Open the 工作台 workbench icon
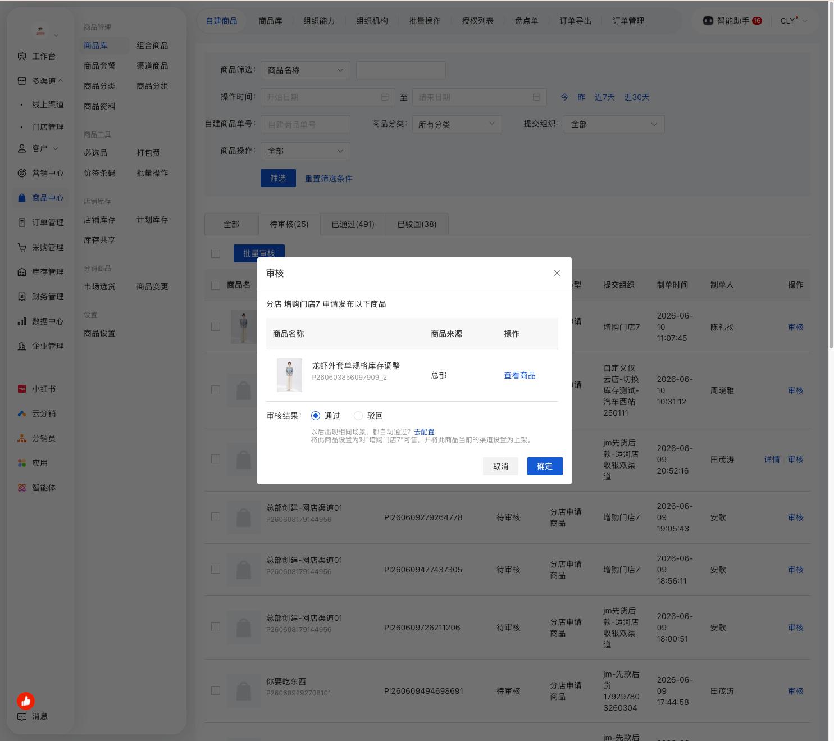Viewport: 834px width, 741px height. coord(22,56)
